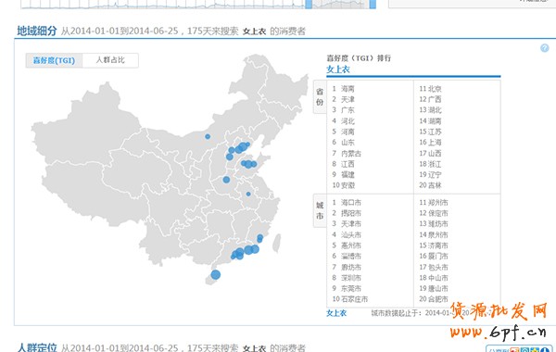Select province rank 18 浙江
Viewport: 556px width, 352px height.
coord(430,164)
